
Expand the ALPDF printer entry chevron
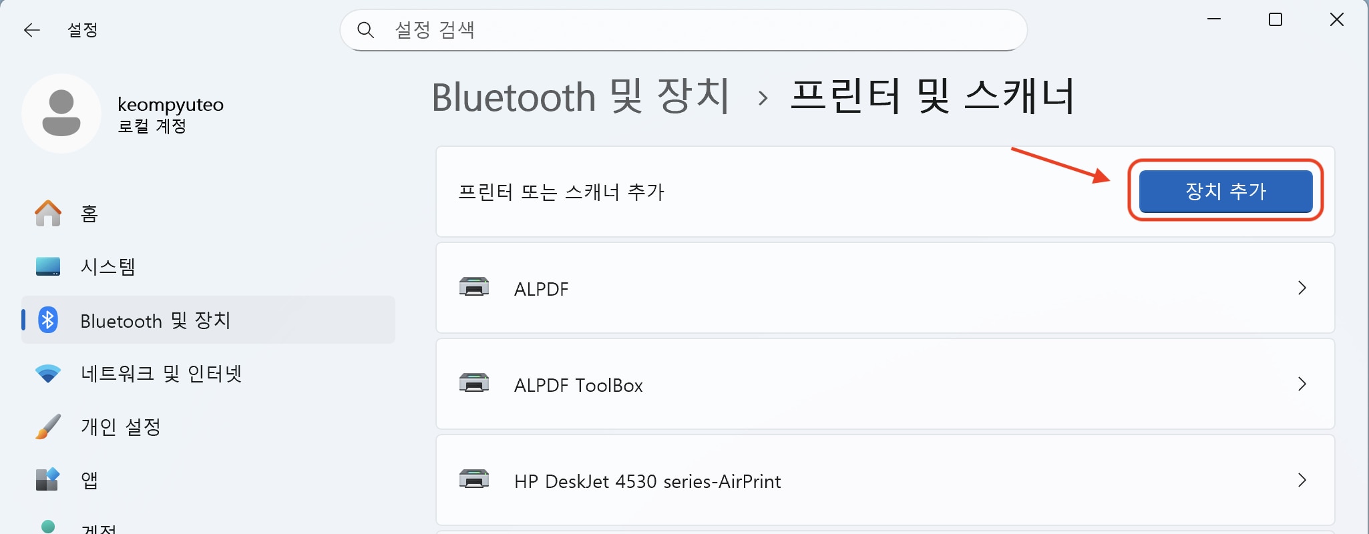tap(1302, 288)
